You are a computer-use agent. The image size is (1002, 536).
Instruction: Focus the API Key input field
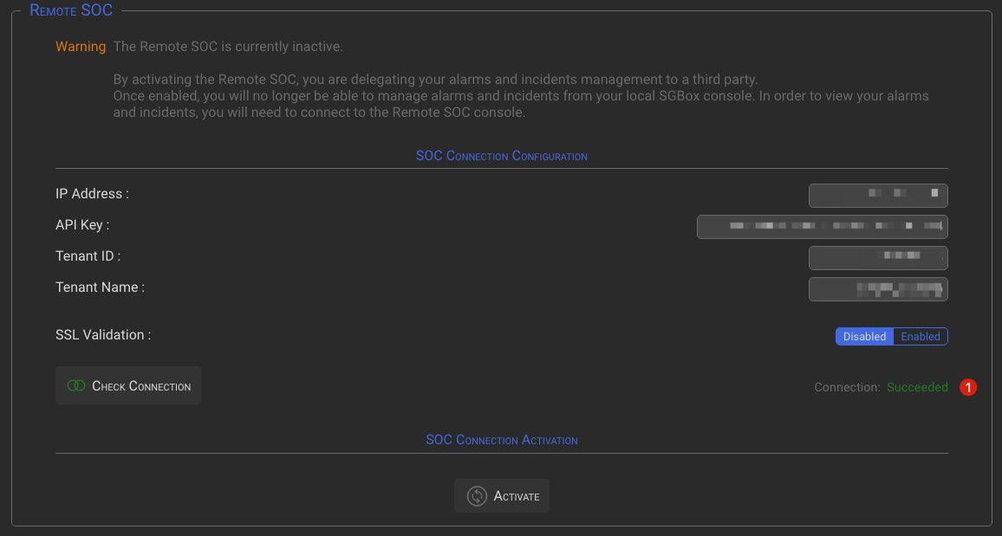point(822,227)
